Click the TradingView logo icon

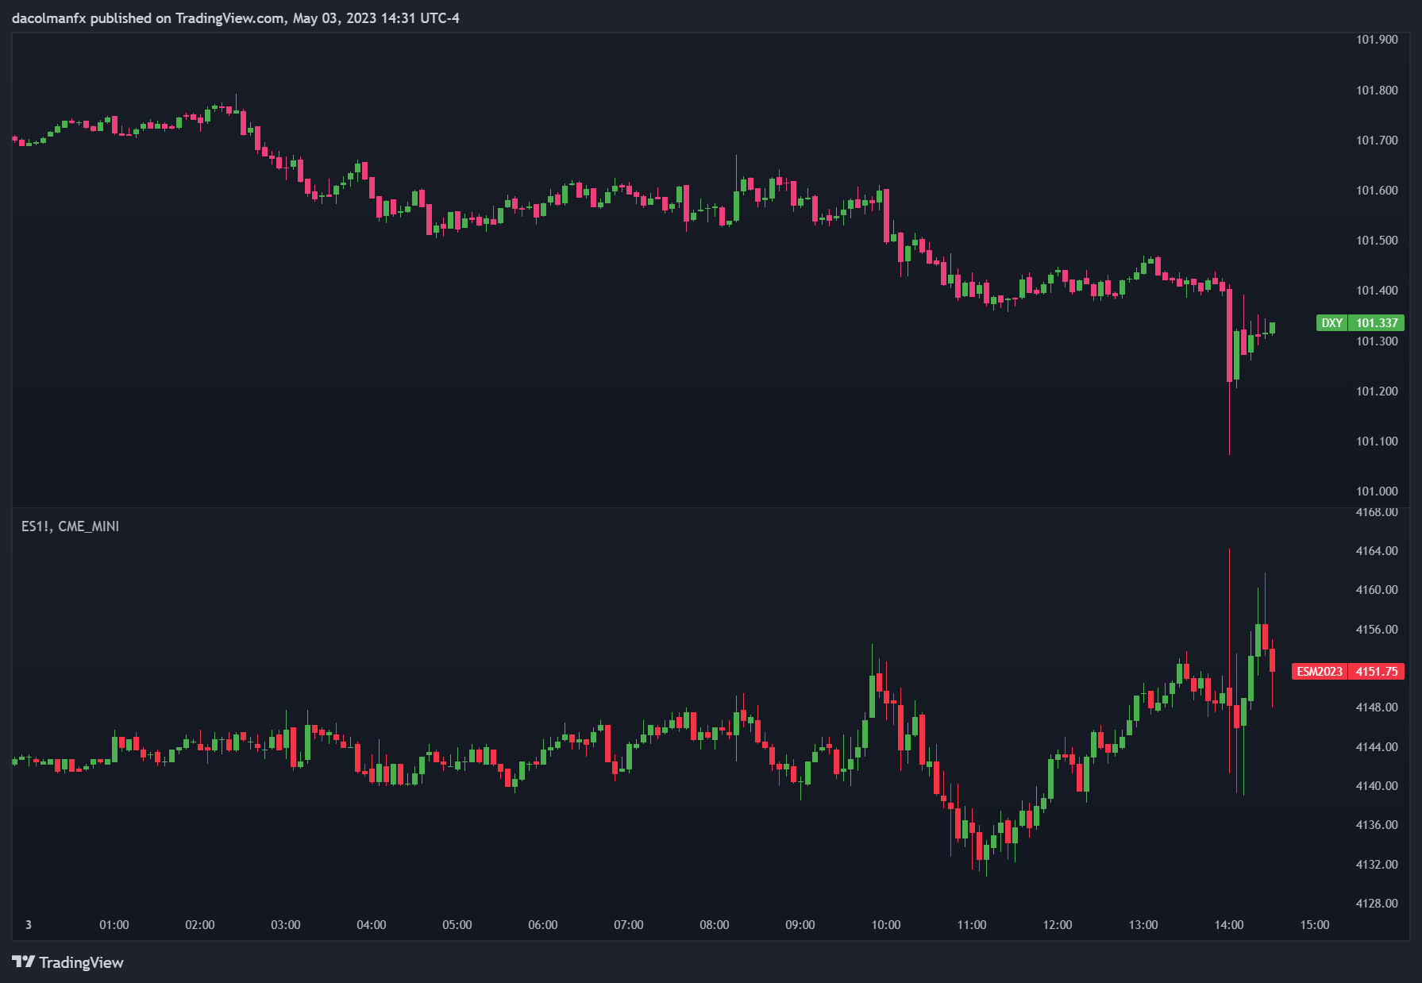(x=24, y=962)
